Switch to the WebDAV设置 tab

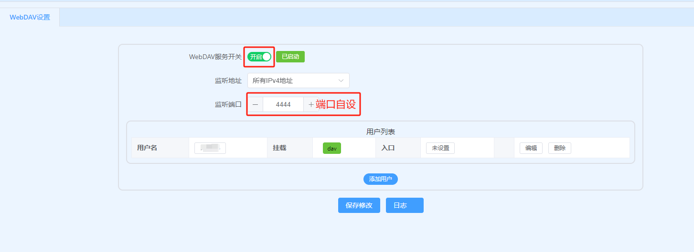(x=30, y=17)
